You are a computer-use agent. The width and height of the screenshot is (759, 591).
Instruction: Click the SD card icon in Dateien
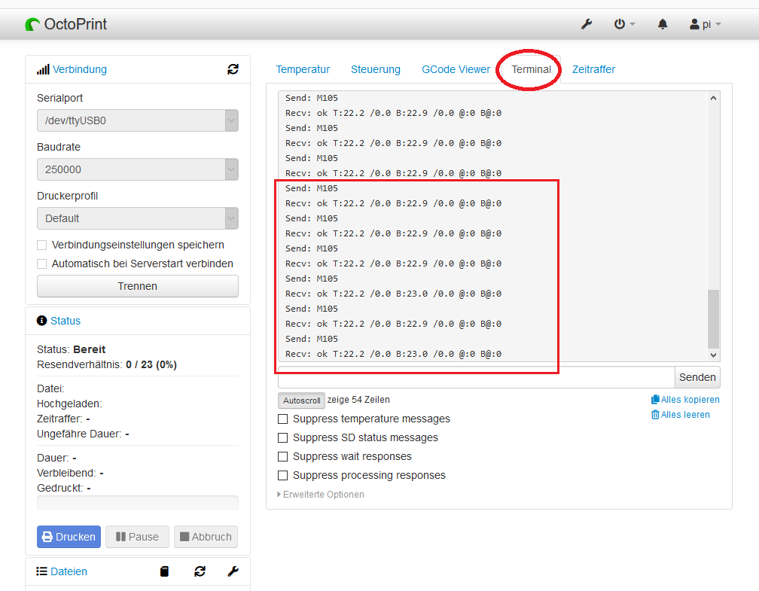tap(165, 571)
